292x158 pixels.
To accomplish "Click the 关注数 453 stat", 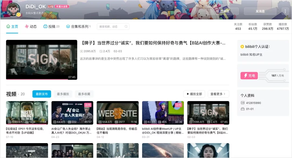I will (238, 26).
